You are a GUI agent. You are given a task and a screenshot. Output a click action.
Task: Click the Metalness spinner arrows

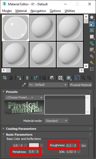38,152
